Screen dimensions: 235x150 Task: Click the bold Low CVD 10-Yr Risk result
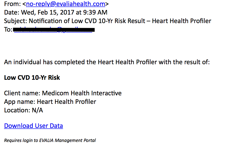point(32,78)
